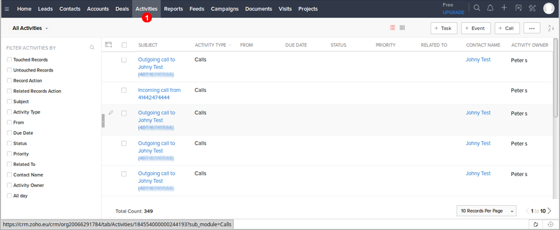Open the manage columns icon

(x=108, y=45)
